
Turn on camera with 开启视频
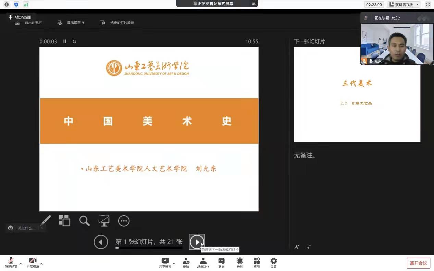tap(33, 263)
